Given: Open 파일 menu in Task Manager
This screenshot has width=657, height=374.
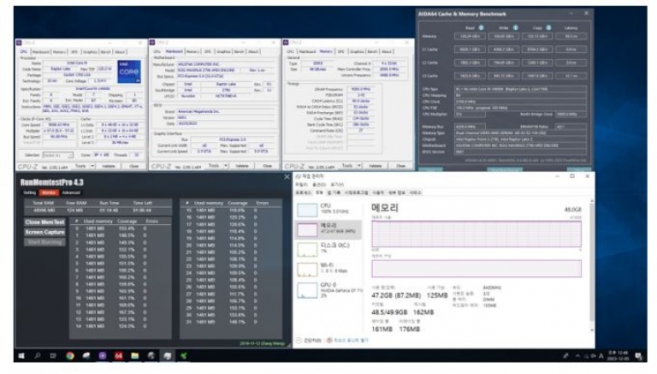Looking at the screenshot, I should pos(302,185).
